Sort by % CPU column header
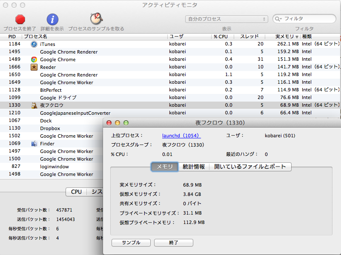 point(223,37)
